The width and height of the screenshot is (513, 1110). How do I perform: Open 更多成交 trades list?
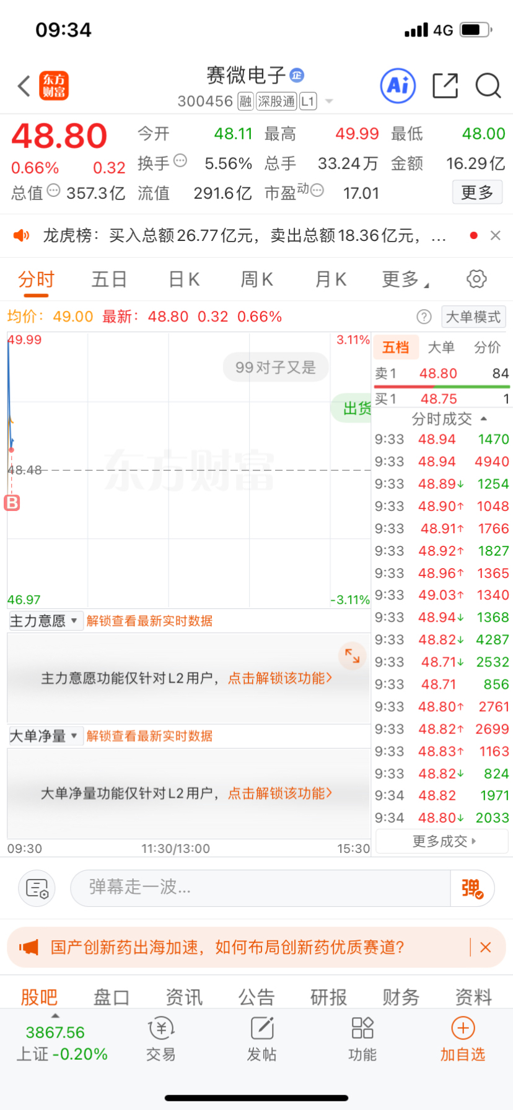tap(442, 841)
